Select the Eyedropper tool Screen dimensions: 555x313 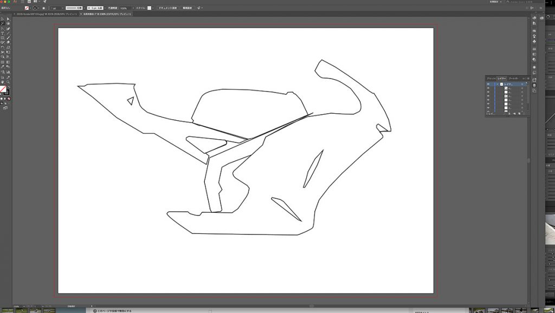(2, 67)
